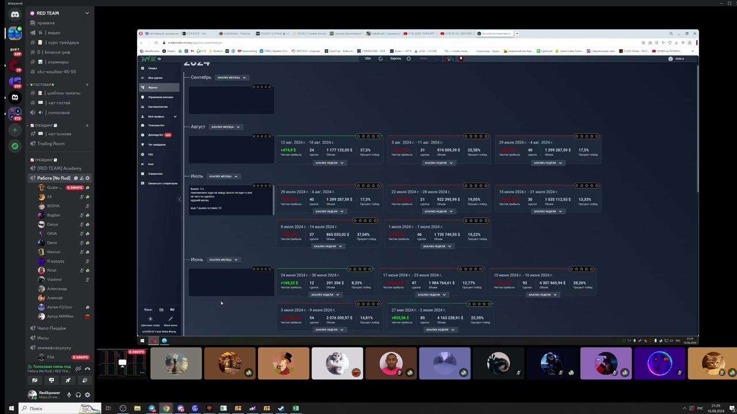737x414 pixels.
Task: Open soundboard icon in voice panel
Action: tap(85, 380)
